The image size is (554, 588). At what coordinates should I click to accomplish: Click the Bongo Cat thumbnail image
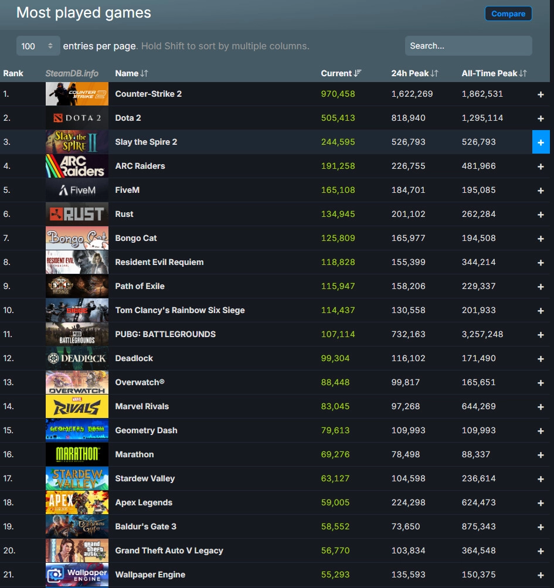77,238
